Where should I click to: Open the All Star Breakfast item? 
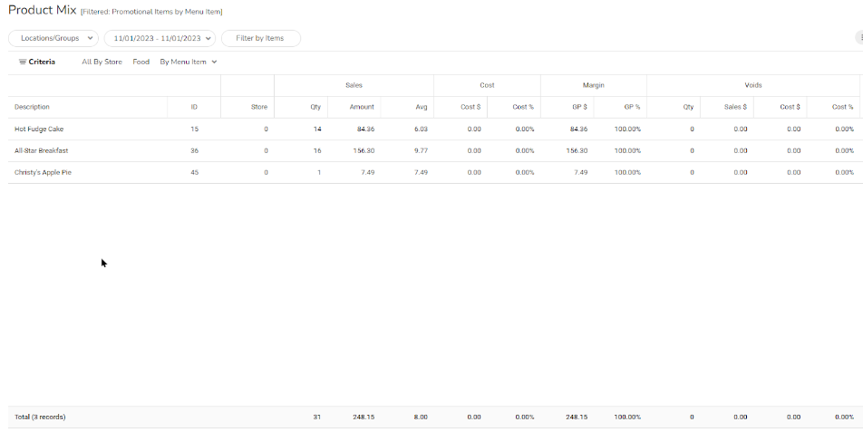42,150
